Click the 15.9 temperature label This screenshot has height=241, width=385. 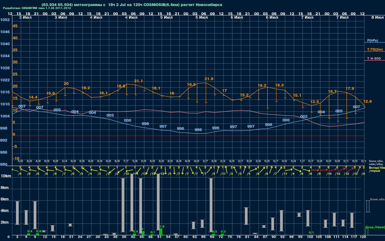tap(51, 93)
